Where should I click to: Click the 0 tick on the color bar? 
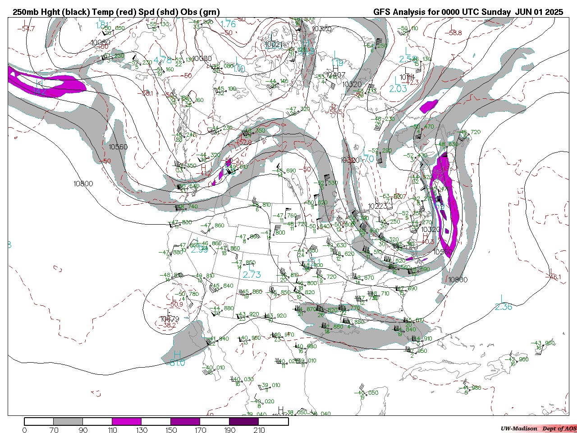click(24, 430)
